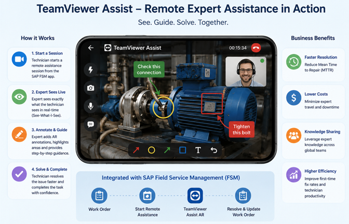Screen dimensions: 349x224
Task: Take a snapshot with the camera icon
Action: point(90,88)
